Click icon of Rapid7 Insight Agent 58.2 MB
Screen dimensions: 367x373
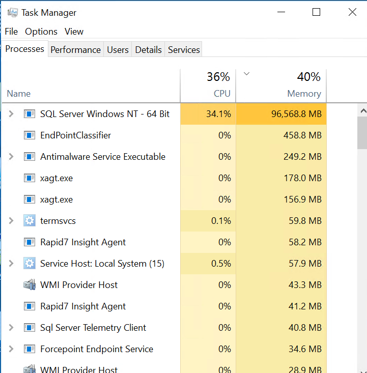point(30,242)
